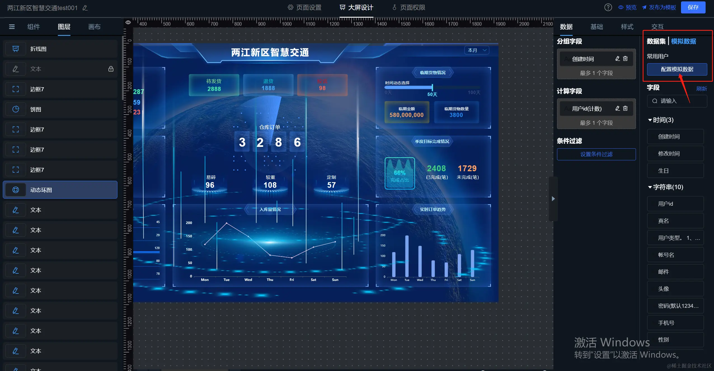Delete the 用户id(计数) calculated field
This screenshot has height=371, width=714.
625,108
